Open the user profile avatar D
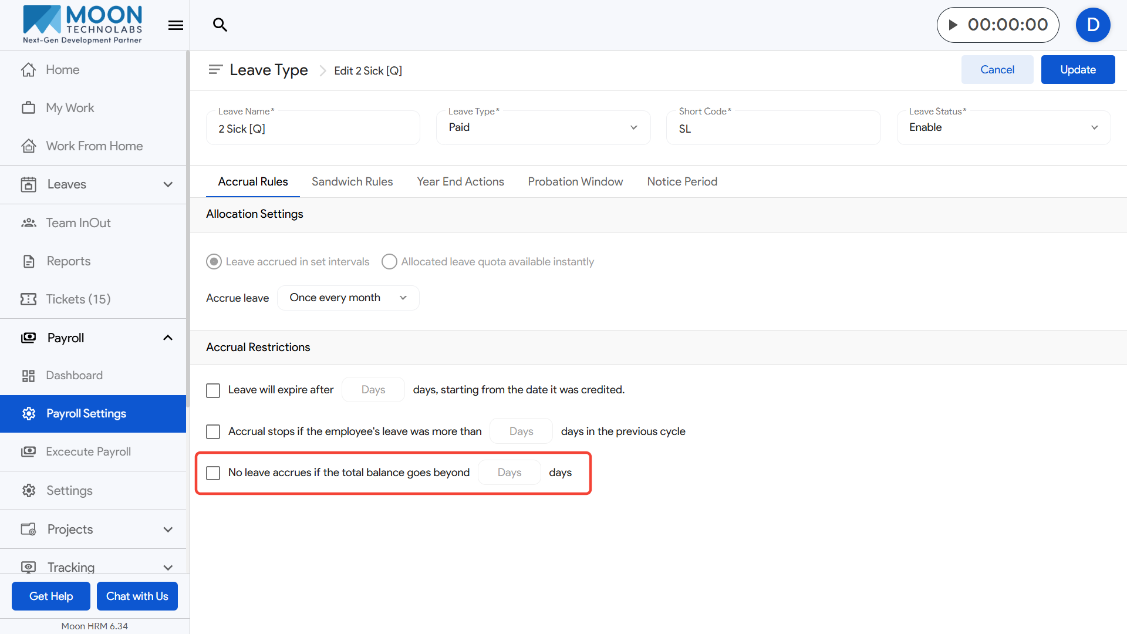The height and width of the screenshot is (634, 1127). coord(1092,25)
